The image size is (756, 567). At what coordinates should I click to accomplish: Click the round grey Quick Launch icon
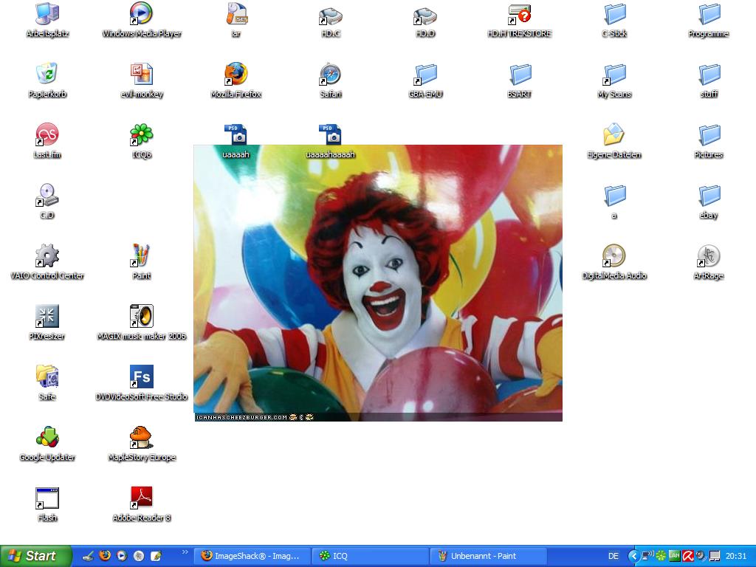pos(139,556)
